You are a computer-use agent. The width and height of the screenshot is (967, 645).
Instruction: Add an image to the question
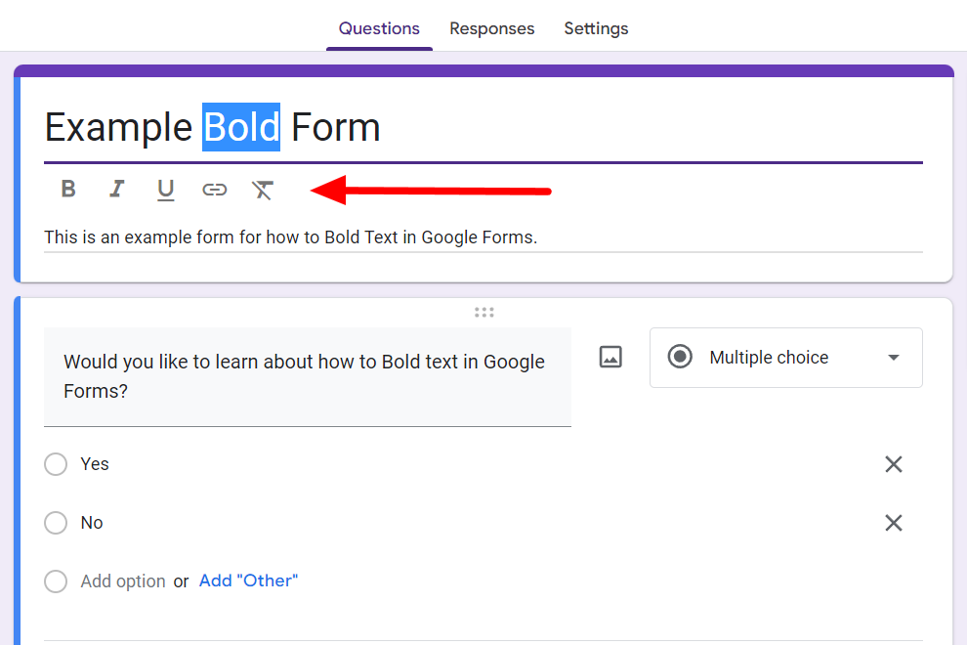pos(610,357)
